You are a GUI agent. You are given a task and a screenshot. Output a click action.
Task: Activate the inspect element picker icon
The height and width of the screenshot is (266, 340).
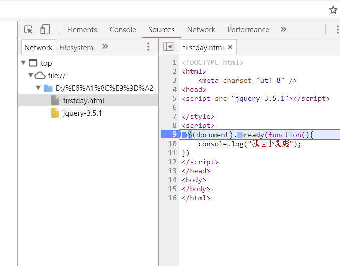28,29
